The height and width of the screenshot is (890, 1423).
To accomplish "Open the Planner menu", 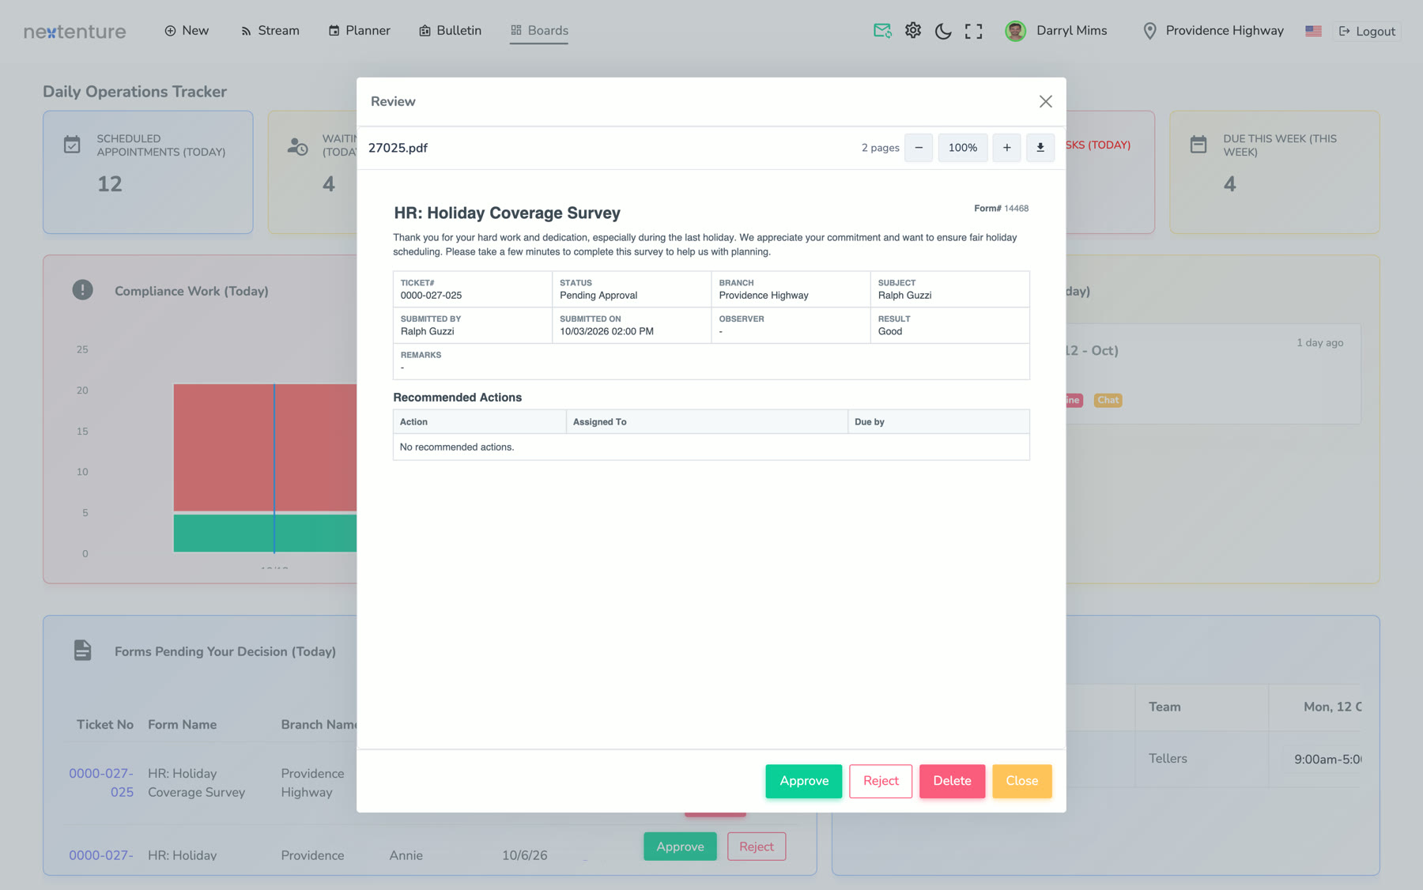I will [x=360, y=31].
